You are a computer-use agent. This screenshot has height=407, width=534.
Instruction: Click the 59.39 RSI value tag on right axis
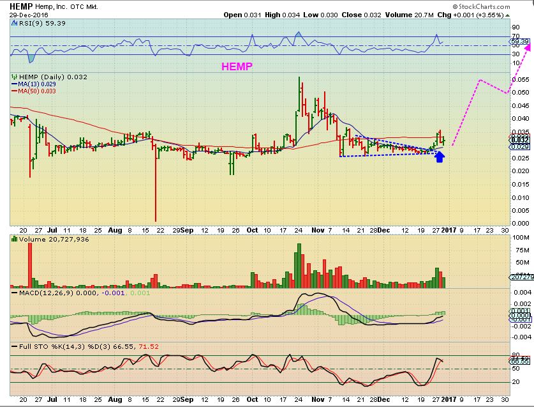(520, 42)
